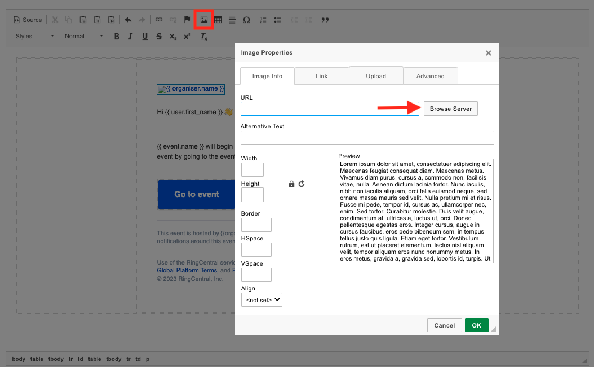Apply subscript formatting
Viewport: 594px width, 367px height.
click(x=173, y=37)
